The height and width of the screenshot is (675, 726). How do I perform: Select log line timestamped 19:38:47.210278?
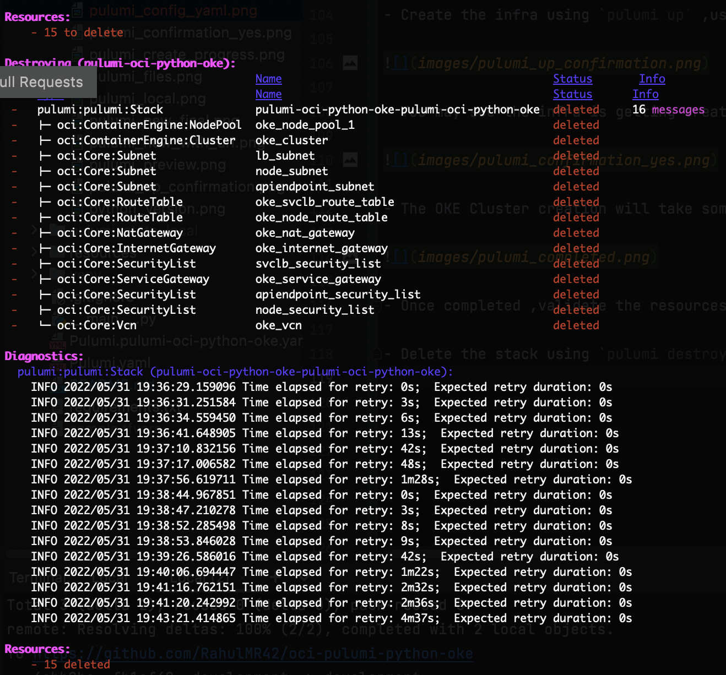click(322, 510)
